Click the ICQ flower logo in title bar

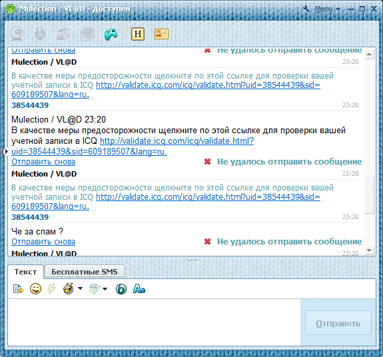[x=10, y=9]
